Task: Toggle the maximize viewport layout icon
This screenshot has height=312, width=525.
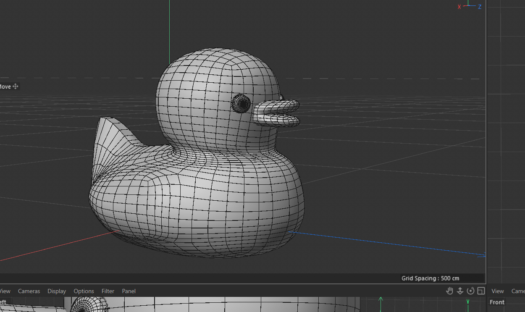Action: point(481,291)
